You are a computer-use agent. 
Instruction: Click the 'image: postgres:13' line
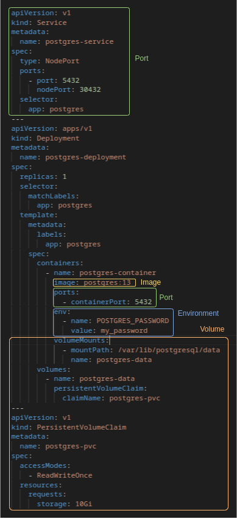pyautogui.click(x=92, y=282)
